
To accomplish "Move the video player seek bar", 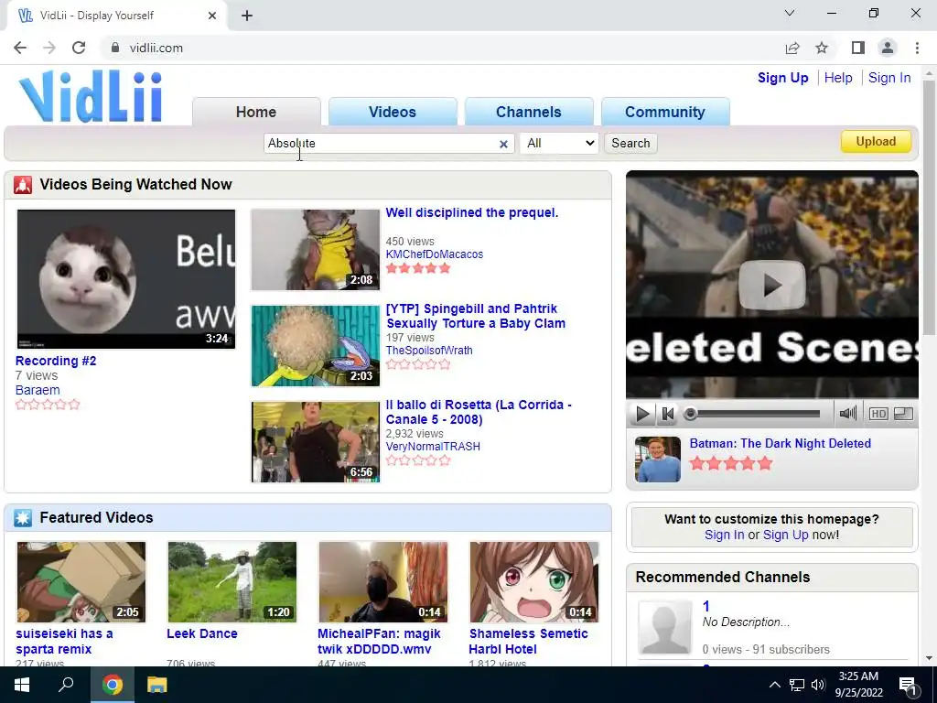I will click(753, 414).
